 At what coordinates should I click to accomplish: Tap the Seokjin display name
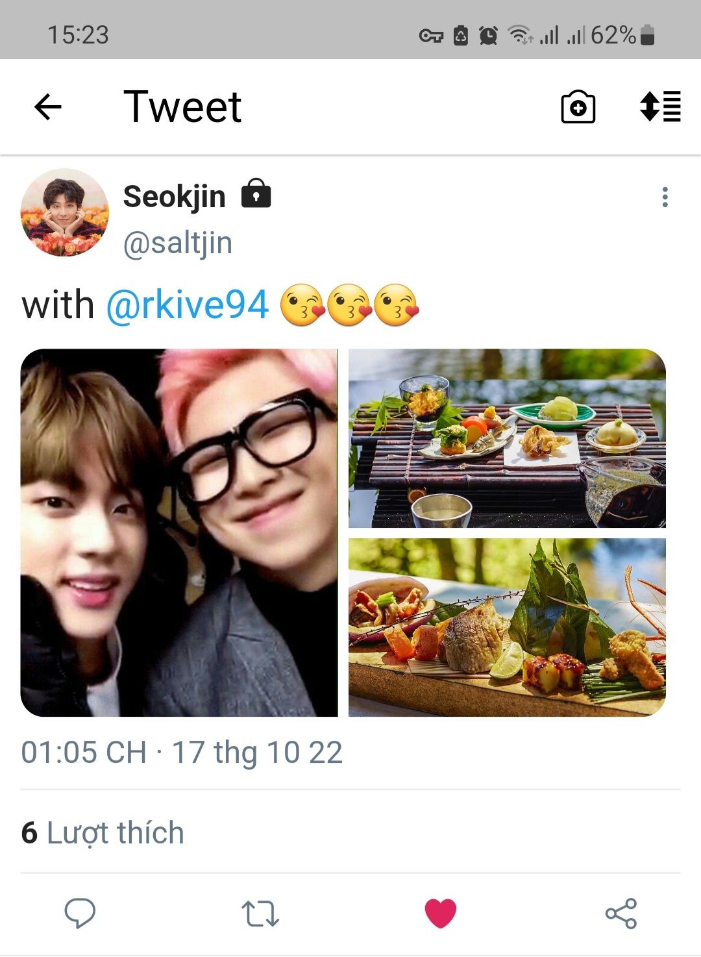click(x=175, y=197)
